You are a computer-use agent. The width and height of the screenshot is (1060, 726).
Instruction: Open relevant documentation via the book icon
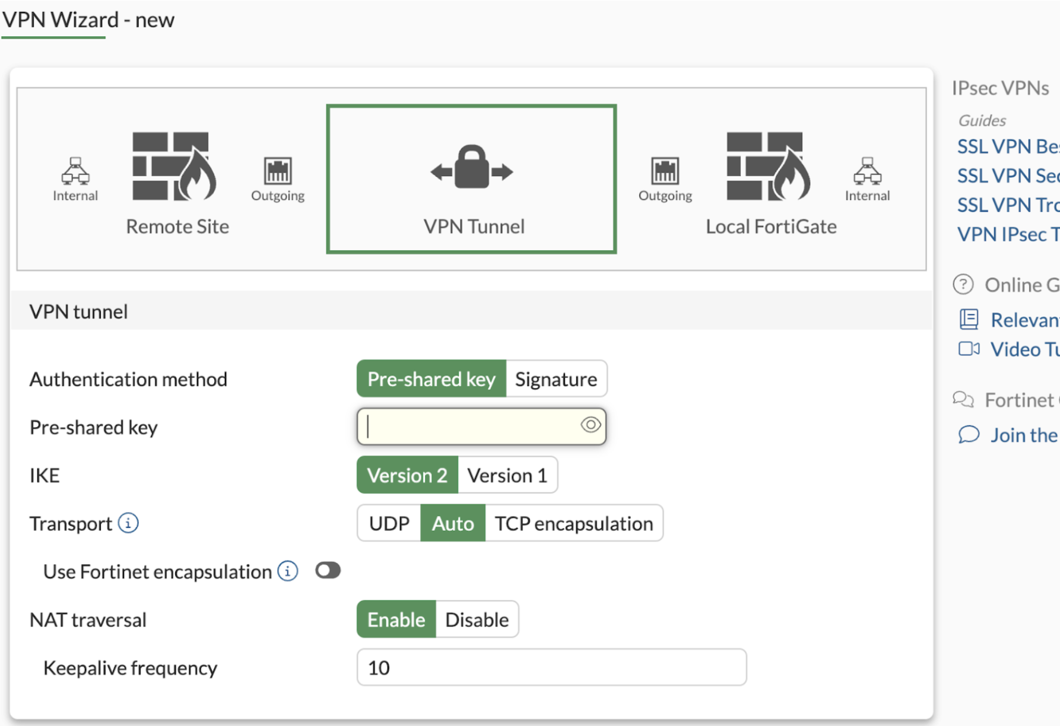[x=969, y=319]
